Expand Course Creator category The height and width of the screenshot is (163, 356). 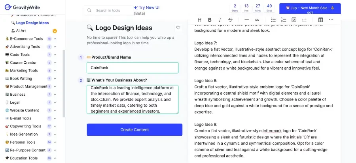click(x=55, y=63)
